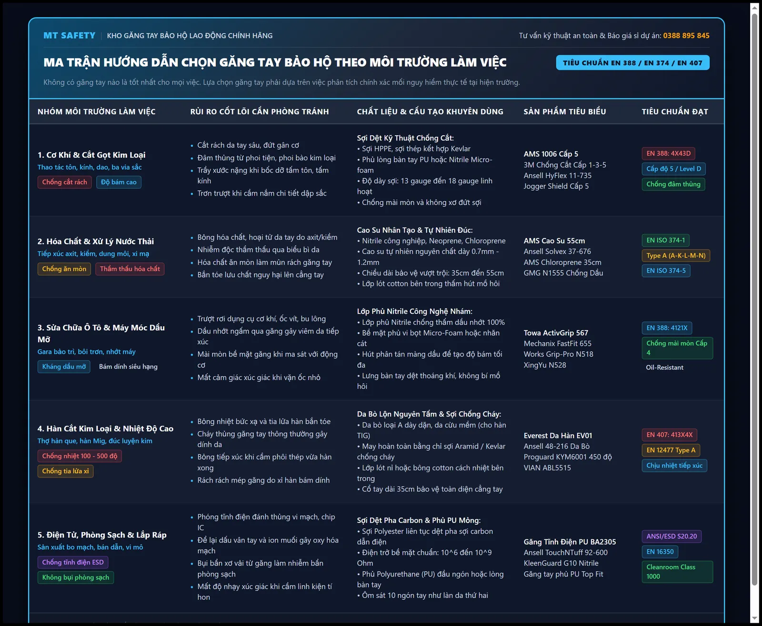
Task: Select the Type A (A-K-L-M-N) badge
Action: click(676, 256)
